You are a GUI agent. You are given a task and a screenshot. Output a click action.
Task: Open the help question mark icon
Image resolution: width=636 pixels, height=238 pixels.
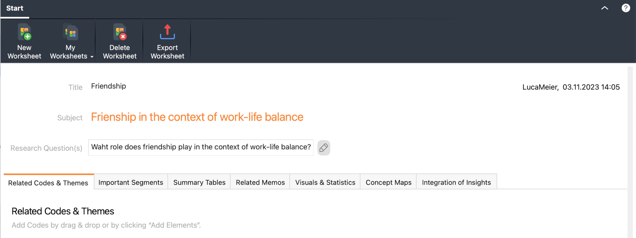click(x=626, y=8)
